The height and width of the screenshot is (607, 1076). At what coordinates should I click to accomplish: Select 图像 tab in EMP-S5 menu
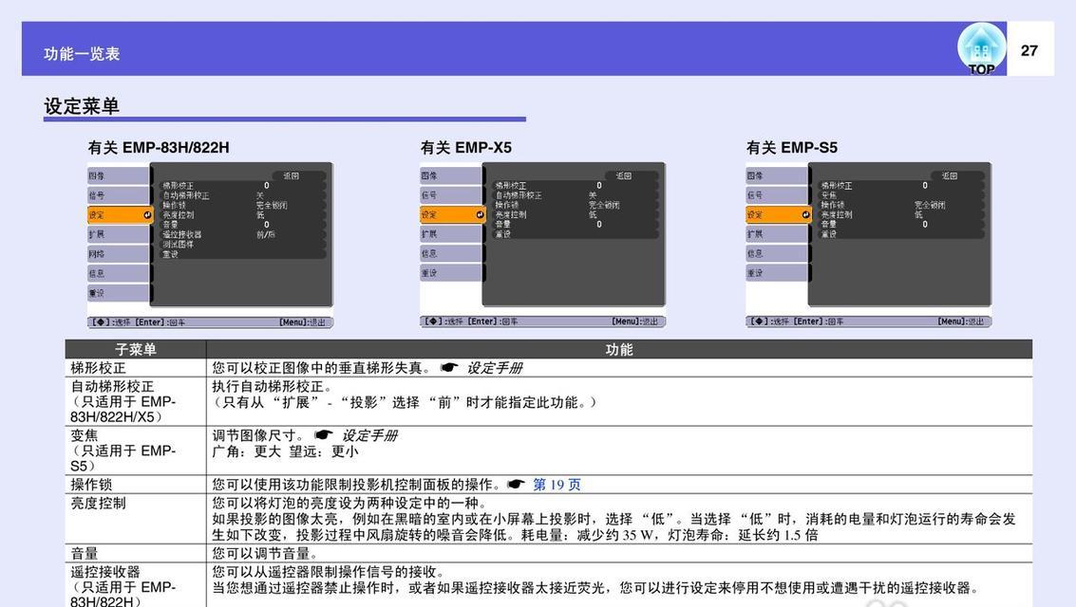[x=777, y=176]
